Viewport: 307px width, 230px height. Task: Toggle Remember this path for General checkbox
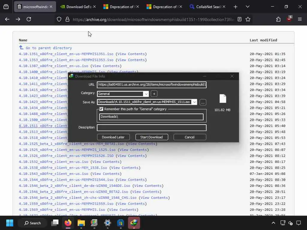(101, 109)
